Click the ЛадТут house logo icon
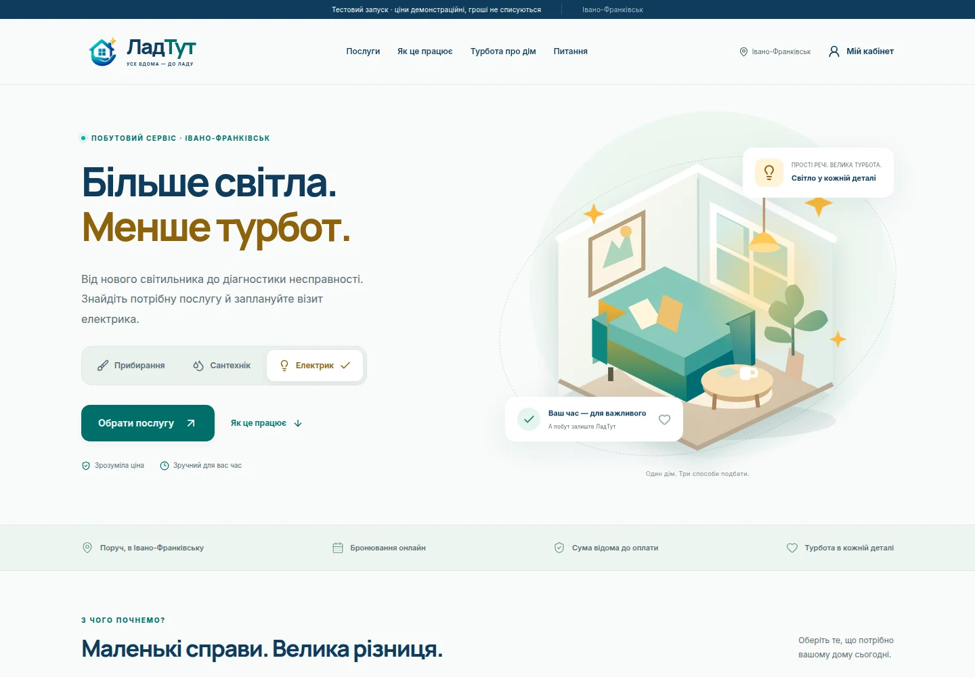Image resolution: width=975 pixels, height=677 pixels. click(x=103, y=51)
